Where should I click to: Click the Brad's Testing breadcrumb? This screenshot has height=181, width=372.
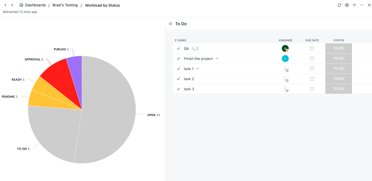coord(65,5)
